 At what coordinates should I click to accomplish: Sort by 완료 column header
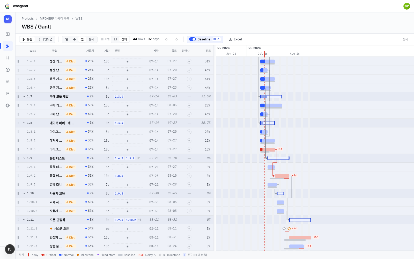tap(208, 51)
